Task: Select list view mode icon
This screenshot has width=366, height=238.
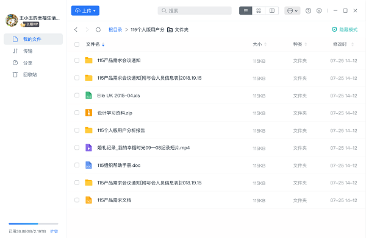Action: (246, 11)
